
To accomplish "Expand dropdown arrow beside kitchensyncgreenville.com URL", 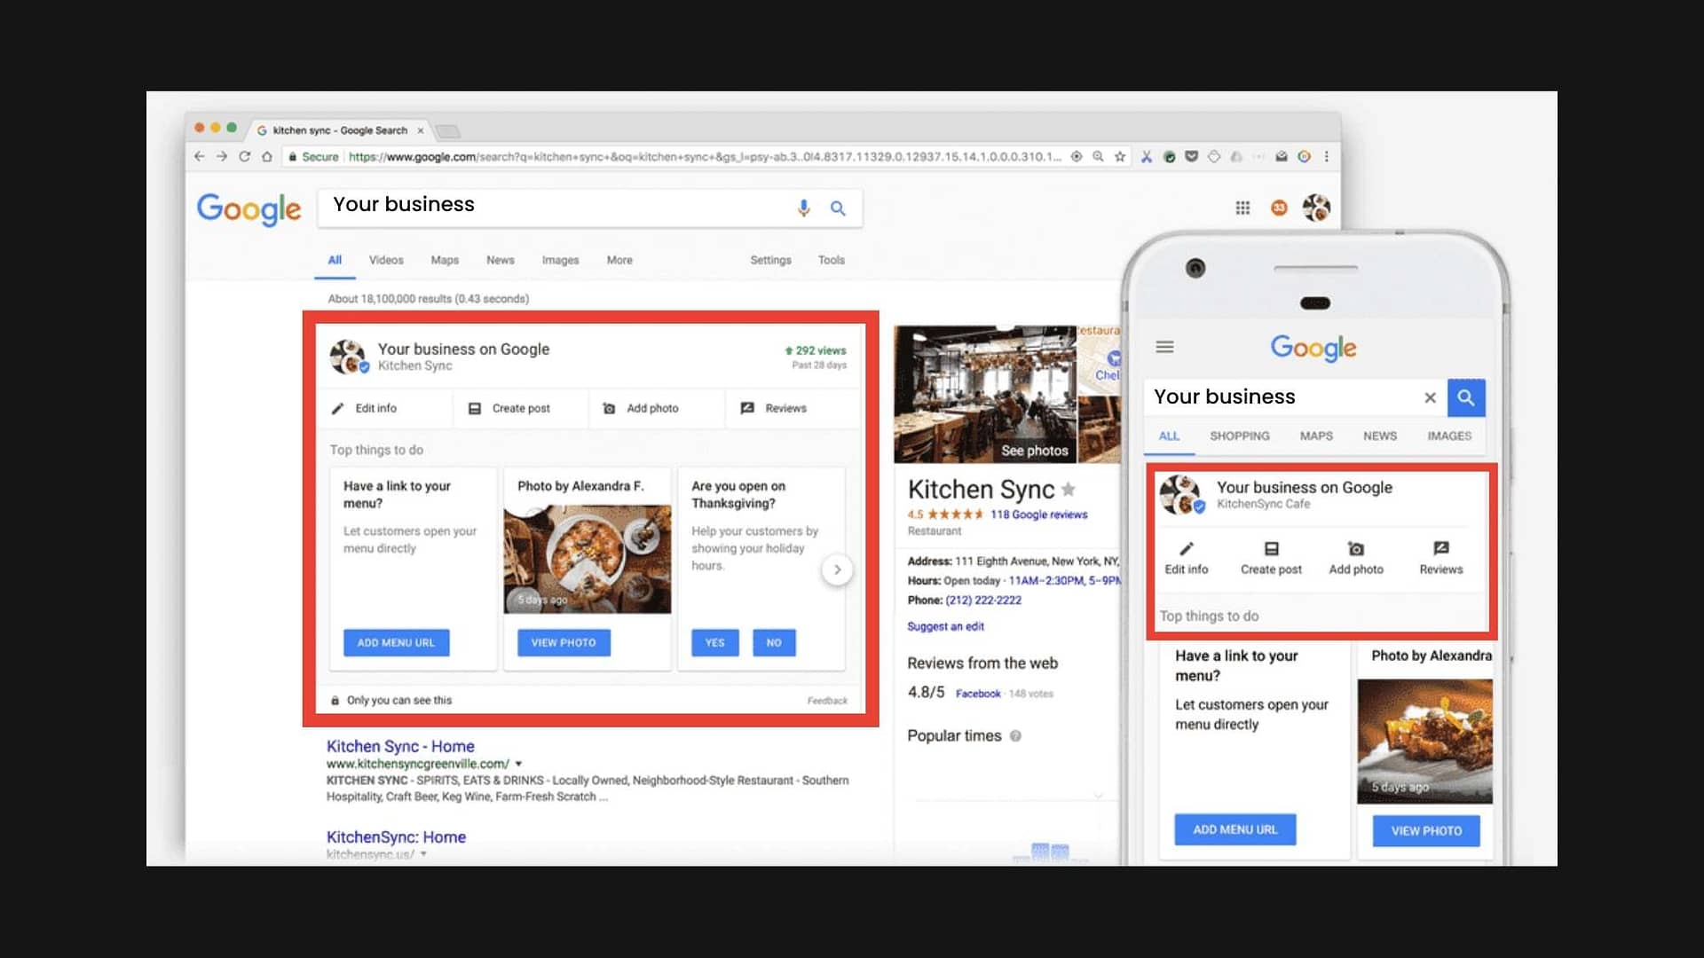I will click(518, 764).
